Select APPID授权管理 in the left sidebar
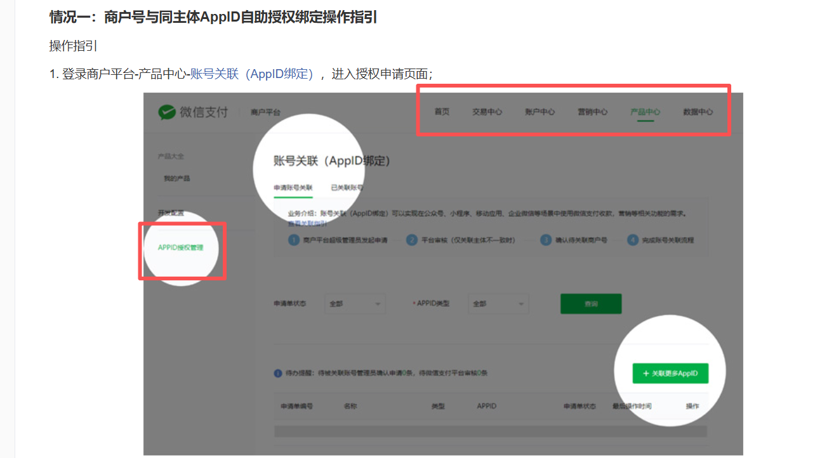Screen dimensions: 815x458 [x=181, y=247]
